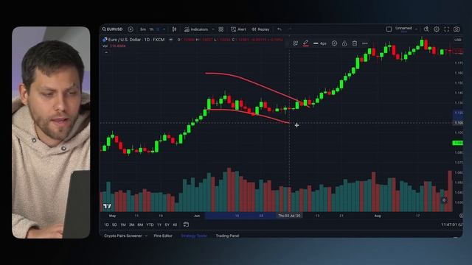Select the YTD date range
The height and width of the screenshot is (265, 472).
pos(150,225)
